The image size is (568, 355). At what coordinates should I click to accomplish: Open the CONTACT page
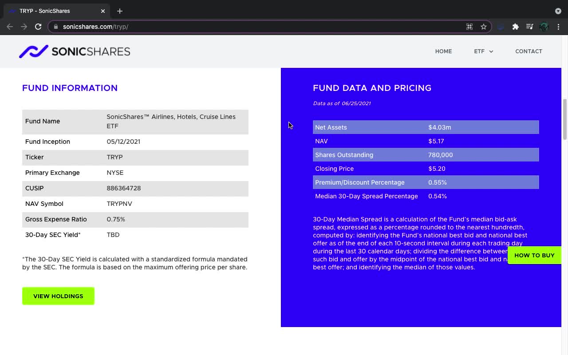[x=529, y=51]
